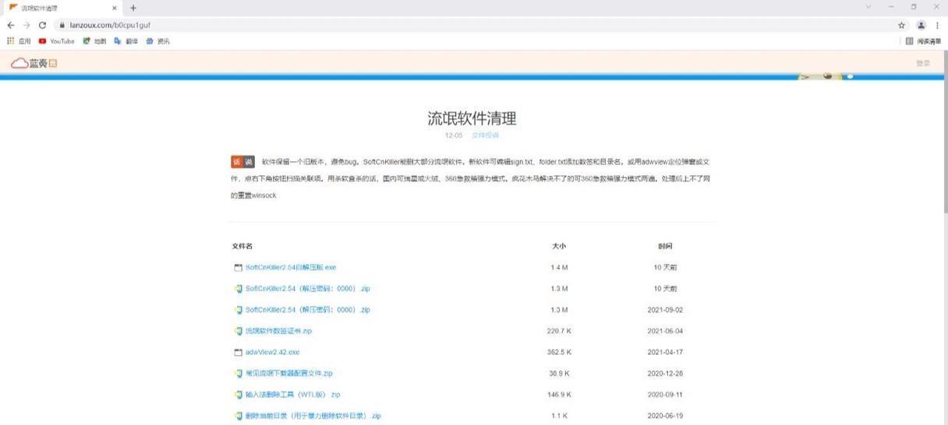Viewport: 948px width, 425px height.
Task: Open the Chrome profile avatar menu
Action: click(x=921, y=25)
